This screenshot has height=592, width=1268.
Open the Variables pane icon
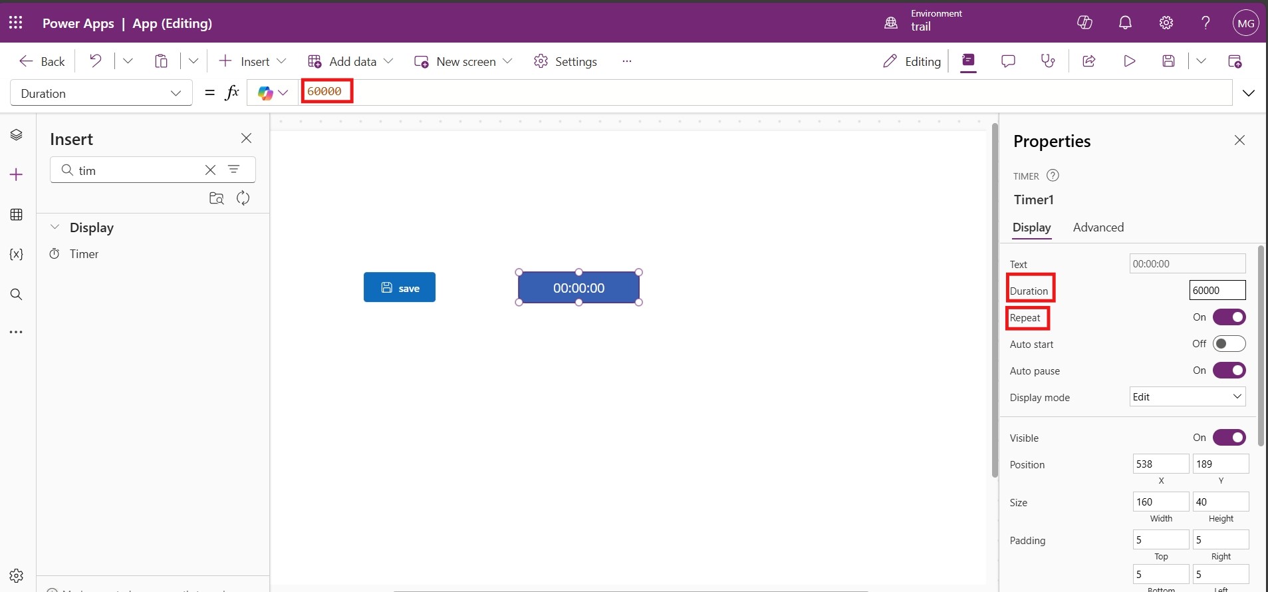click(17, 254)
